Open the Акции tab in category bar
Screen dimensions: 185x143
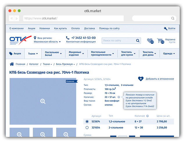pyautogui.click(x=15, y=54)
